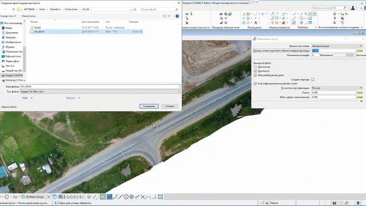Sort files by the Размер column header
The height and width of the screenshot is (206, 366).
pos(134,22)
